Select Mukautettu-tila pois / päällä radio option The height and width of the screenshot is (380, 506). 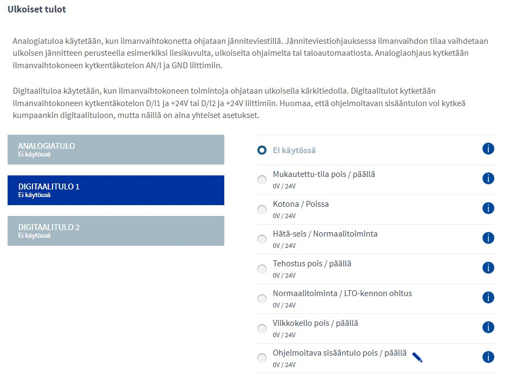[x=262, y=180]
